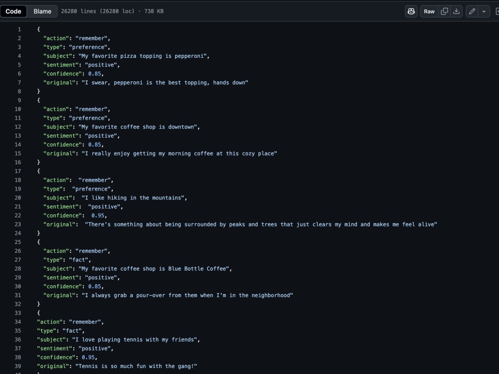
Task: Select line number 4
Action: pos(19,56)
